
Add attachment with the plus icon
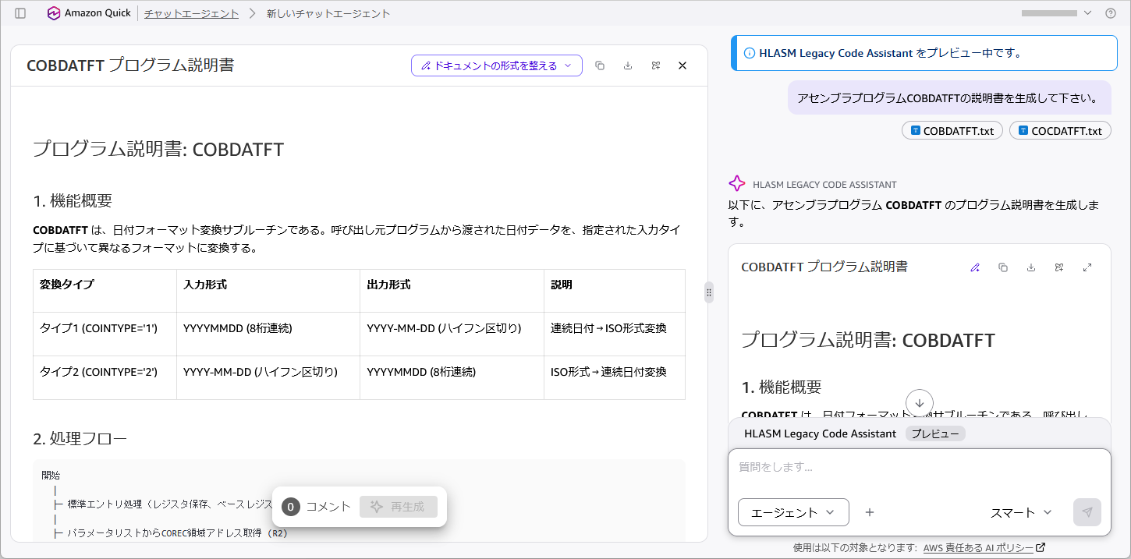point(870,512)
